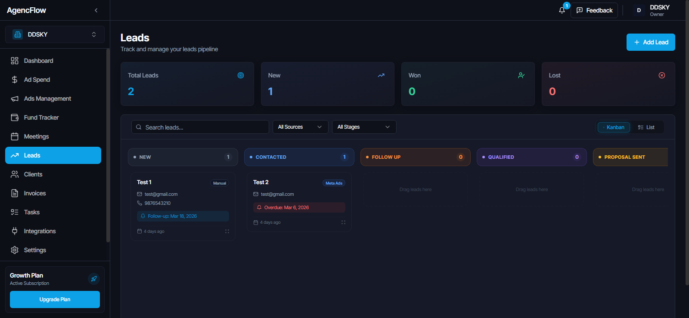Go to Dashboard in the sidebar
This screenshot has height=318, width=689.
[x=53, y=61]
